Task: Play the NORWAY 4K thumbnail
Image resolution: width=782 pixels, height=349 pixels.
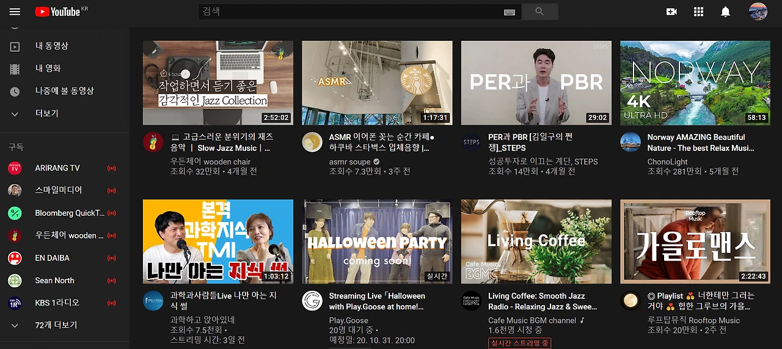Action: point(695,83)
